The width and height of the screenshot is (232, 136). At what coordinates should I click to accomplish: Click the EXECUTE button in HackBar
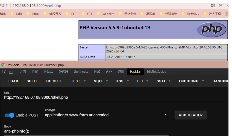pyautogui.click(x=54, y=81)
